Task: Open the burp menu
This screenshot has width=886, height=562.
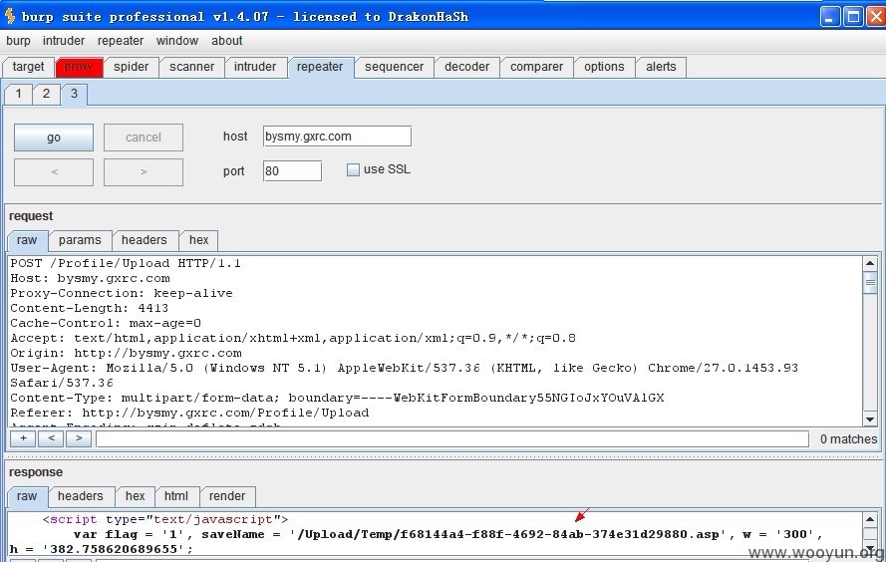Action: (x=18, y=41)
